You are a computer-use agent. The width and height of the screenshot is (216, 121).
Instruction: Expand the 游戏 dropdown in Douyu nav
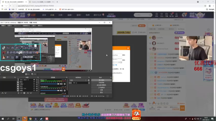[x=79, y=15]
